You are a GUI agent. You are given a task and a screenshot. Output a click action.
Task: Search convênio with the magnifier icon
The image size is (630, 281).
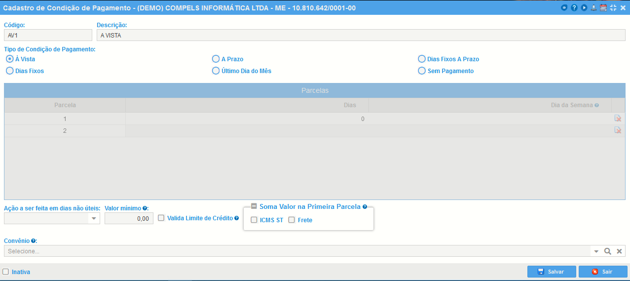pyautogui.click(x=608, y=251)
